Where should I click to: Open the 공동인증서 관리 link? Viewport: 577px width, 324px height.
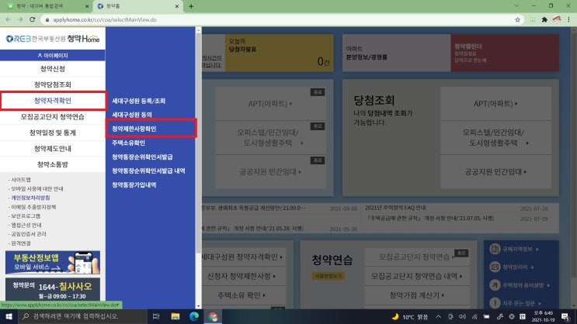pos(28,234)
